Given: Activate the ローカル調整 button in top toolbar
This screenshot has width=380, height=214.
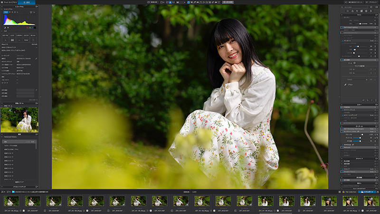Looking at the screenshot, I should [x=228, y=2].
